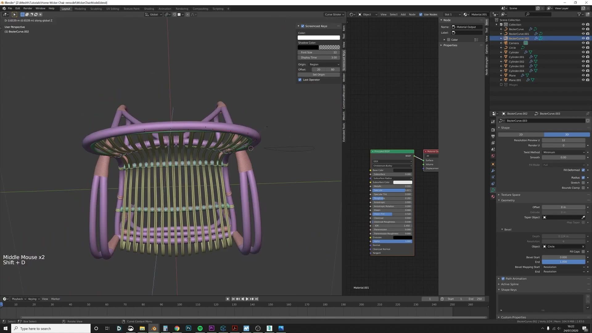Image resolution: width=592 pixels, height=333 pixels.
Task: Open Spotify from the Windows taskbar
Action: 200,328
